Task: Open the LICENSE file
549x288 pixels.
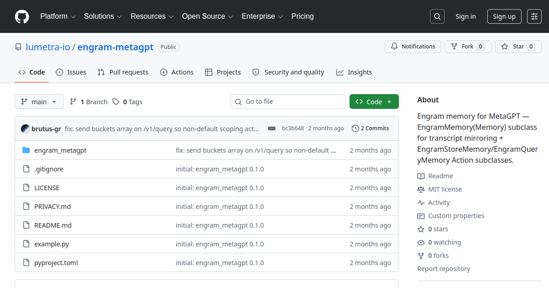Action: (x=47, y=188)
